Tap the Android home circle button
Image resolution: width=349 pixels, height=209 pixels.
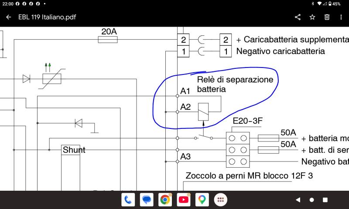click(x=311, y=200)
